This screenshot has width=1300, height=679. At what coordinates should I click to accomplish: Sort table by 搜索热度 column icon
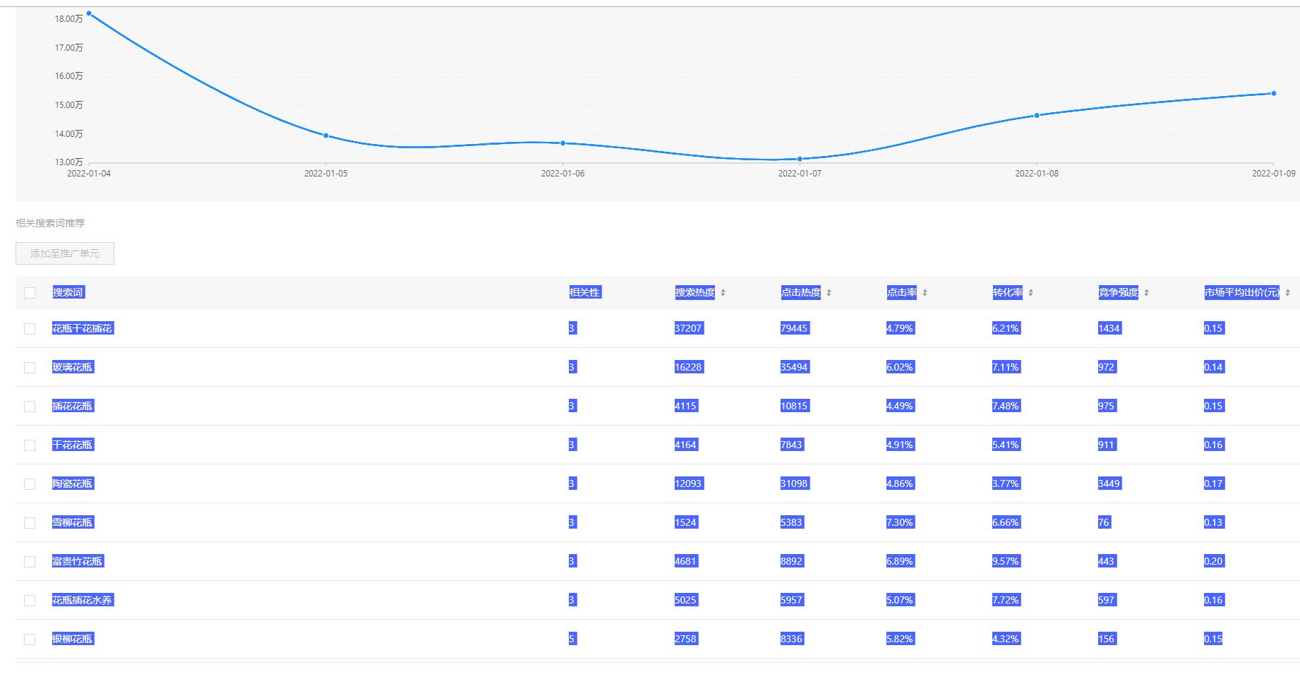723,293
